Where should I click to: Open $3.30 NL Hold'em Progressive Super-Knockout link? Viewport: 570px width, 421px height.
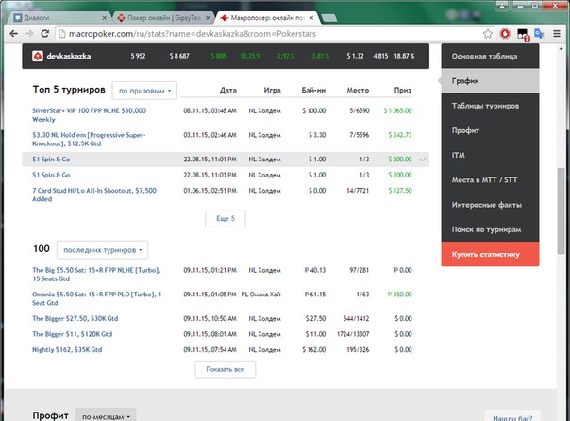89,140
